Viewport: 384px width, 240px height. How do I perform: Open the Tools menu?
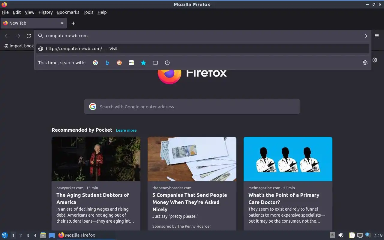(88, 12)
